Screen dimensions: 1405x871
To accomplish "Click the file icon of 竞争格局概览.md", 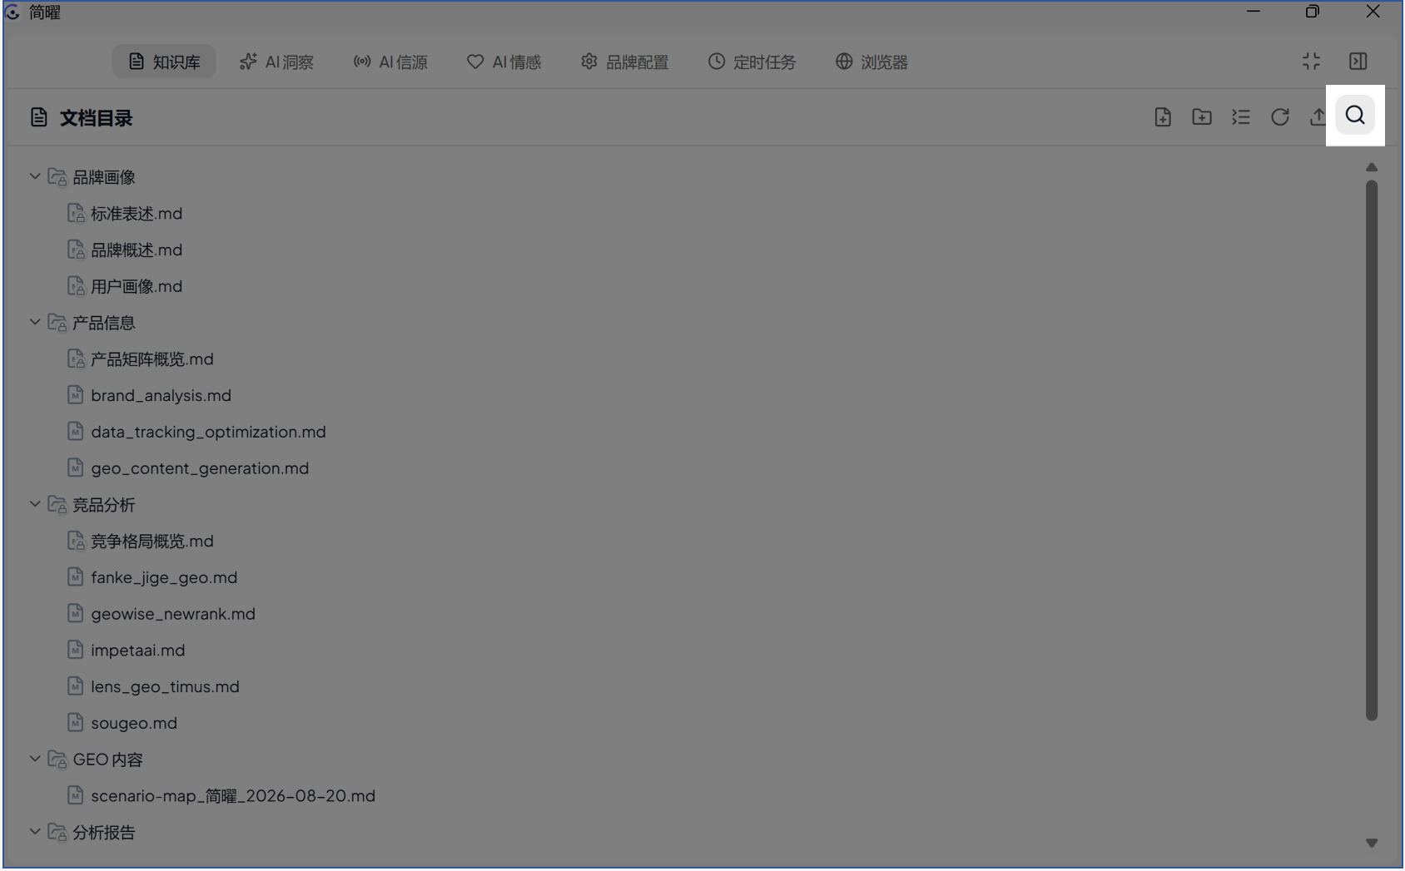I will point(76,541).
